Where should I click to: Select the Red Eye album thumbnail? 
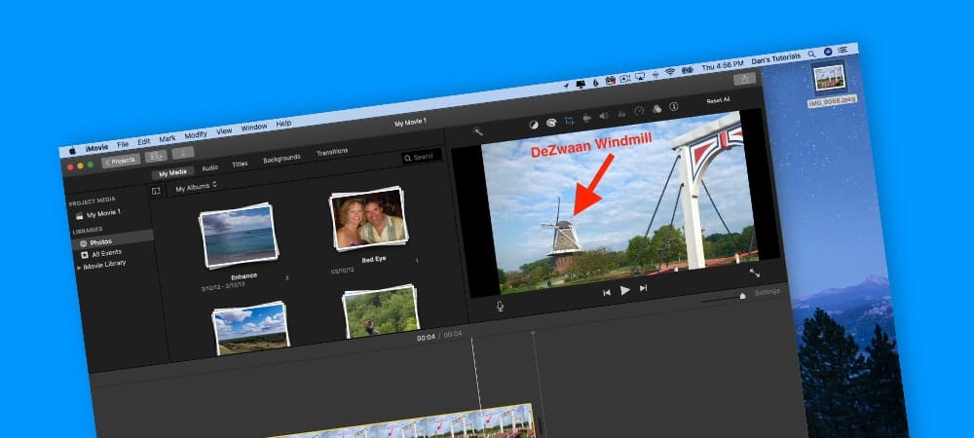click(368, 219)
